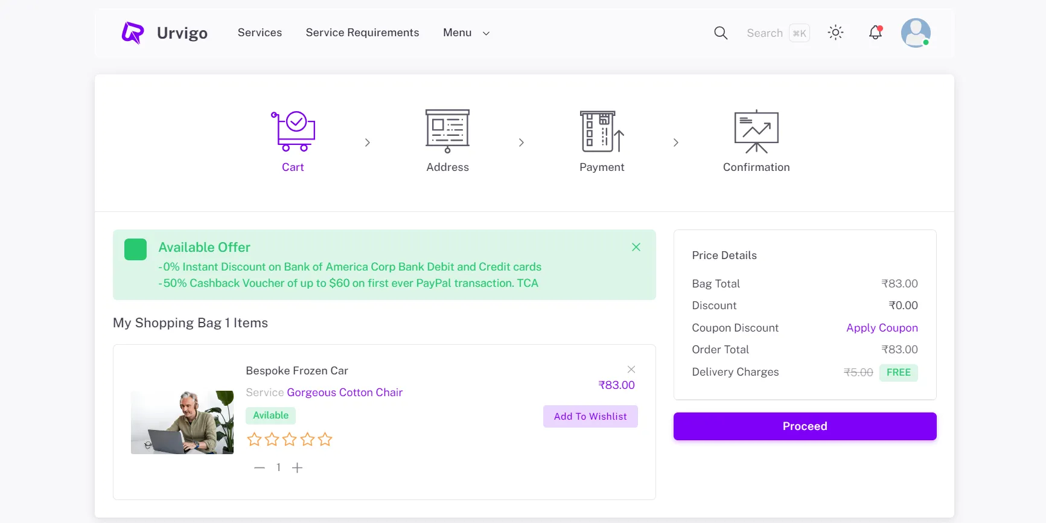Click Add To Wishlist button
1046x523 pixels.
tap(590, 417)
